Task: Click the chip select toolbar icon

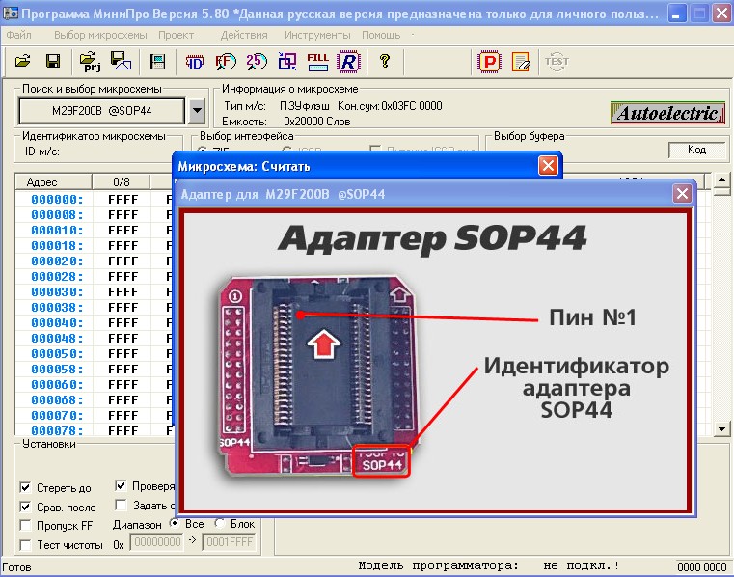Action: tap(158, 62)
